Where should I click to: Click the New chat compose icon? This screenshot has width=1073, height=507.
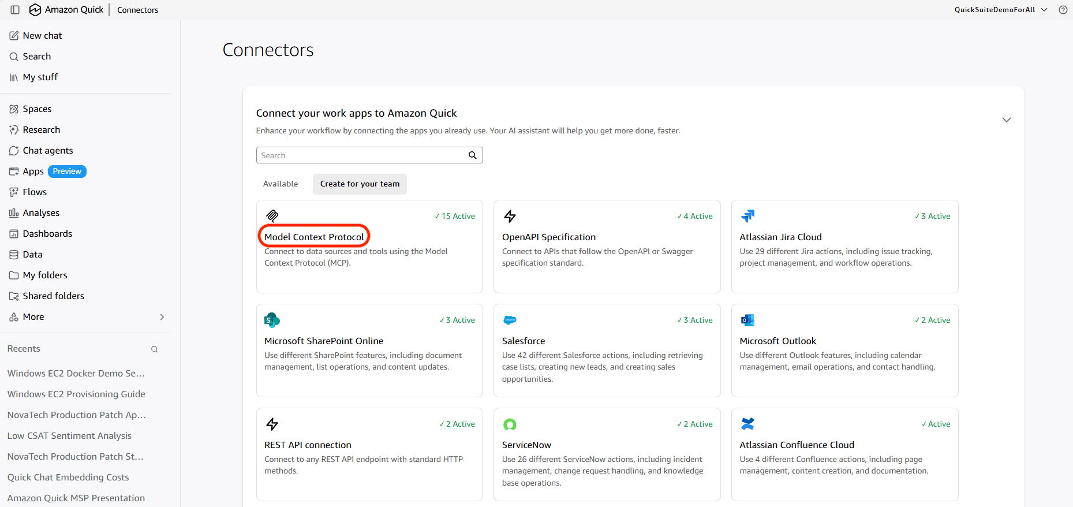click(x=14, y=36)
